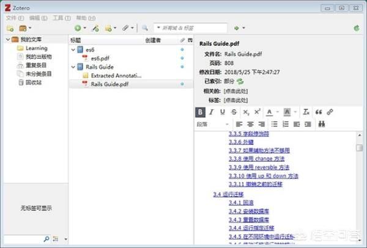Select 我的出版物 in the library
This screenshot has width=367, height=248.
(x=39, y=57)
